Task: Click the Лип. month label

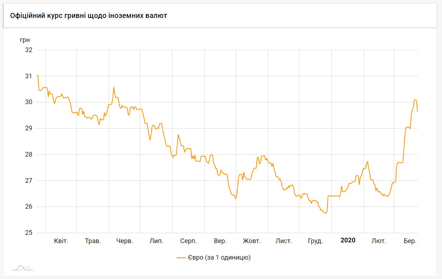Action: pyautogui.click(x=156, y=241)
